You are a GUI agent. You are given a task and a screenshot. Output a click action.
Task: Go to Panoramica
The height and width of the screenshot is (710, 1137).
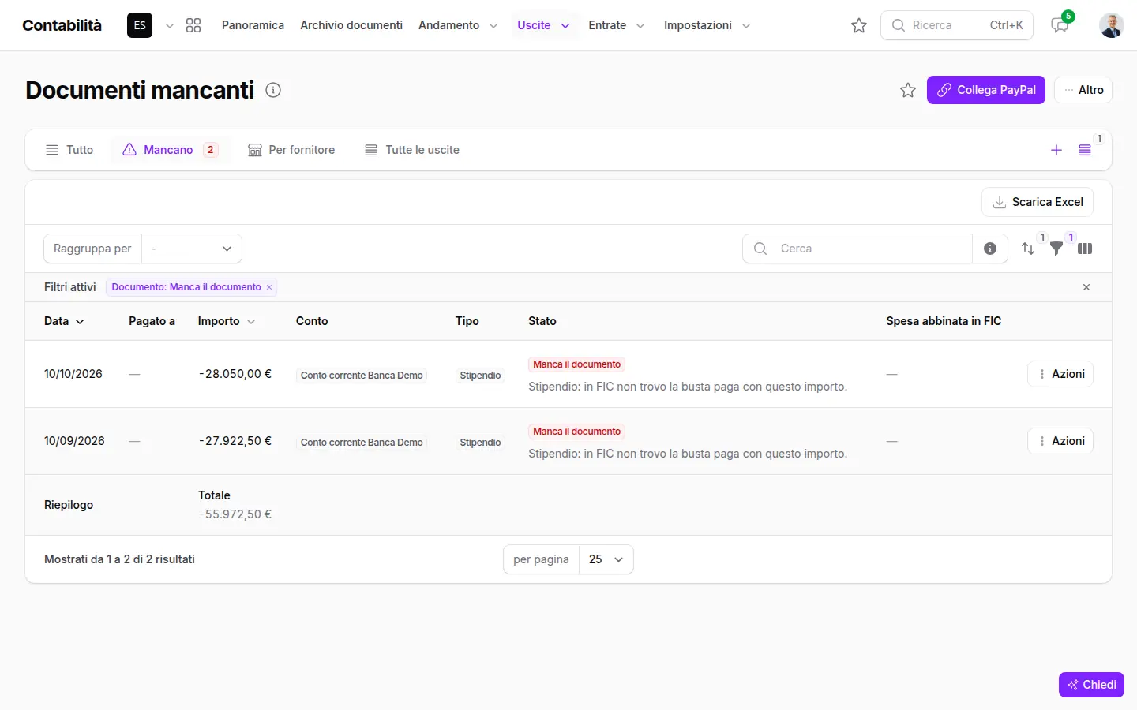pyautogui.click(x=253, y=25)
